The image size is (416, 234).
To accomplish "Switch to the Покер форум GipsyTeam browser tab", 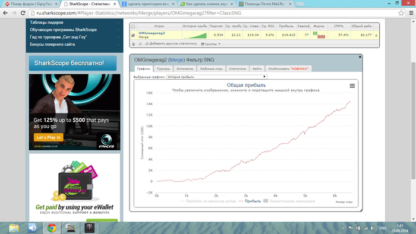I will [31, 4].
